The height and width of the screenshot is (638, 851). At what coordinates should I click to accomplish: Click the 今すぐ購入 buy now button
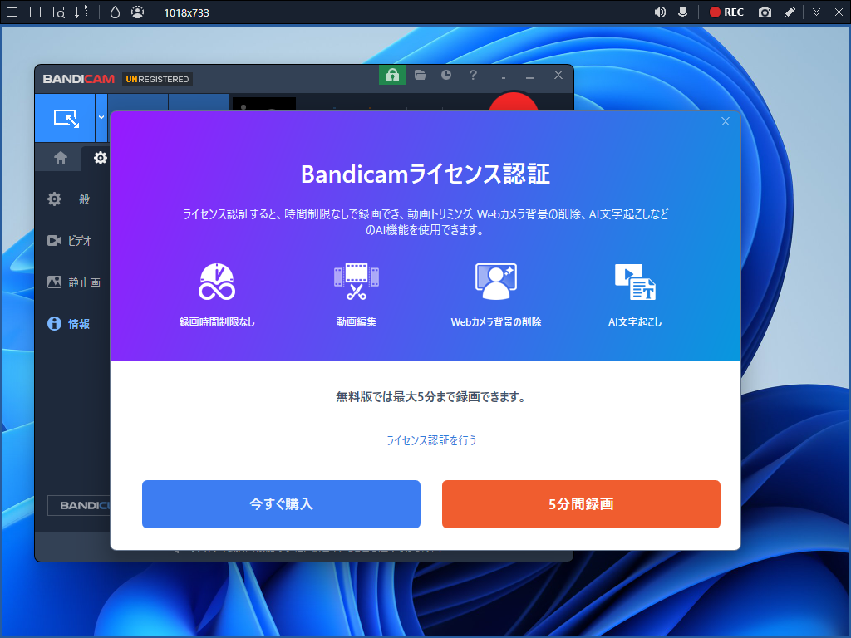pos(281,504)
